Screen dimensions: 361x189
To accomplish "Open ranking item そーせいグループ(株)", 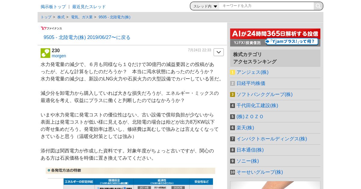I will (x=260, y=172).
